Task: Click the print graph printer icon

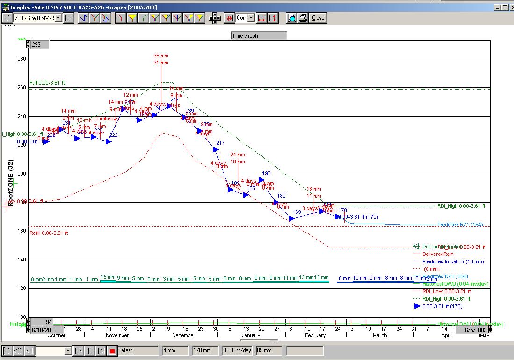Action: tap(303, 18)
